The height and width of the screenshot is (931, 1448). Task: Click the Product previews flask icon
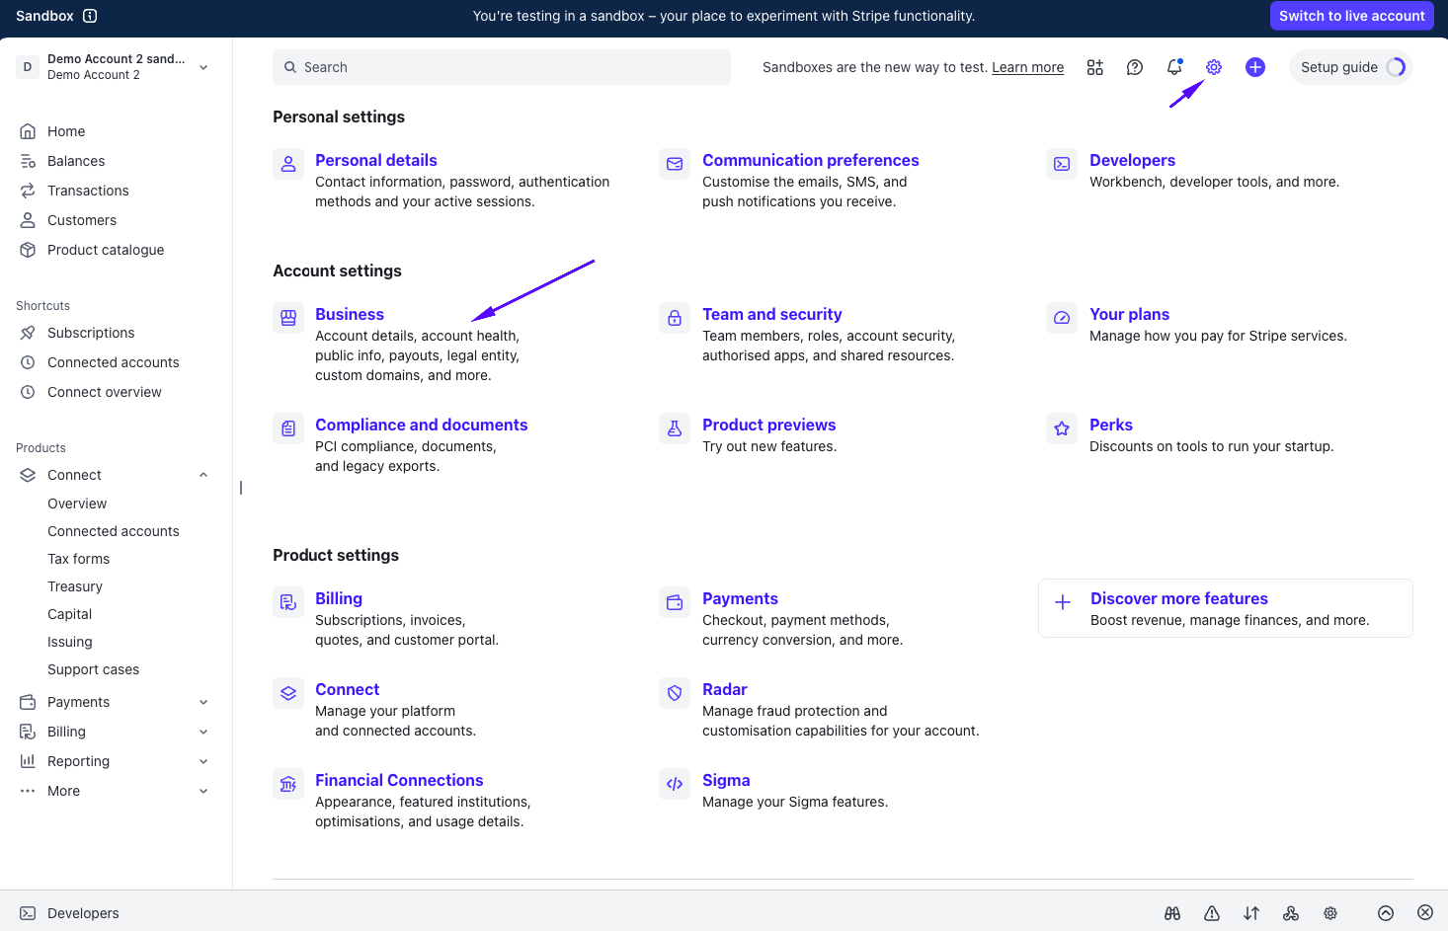pos(675,428)
